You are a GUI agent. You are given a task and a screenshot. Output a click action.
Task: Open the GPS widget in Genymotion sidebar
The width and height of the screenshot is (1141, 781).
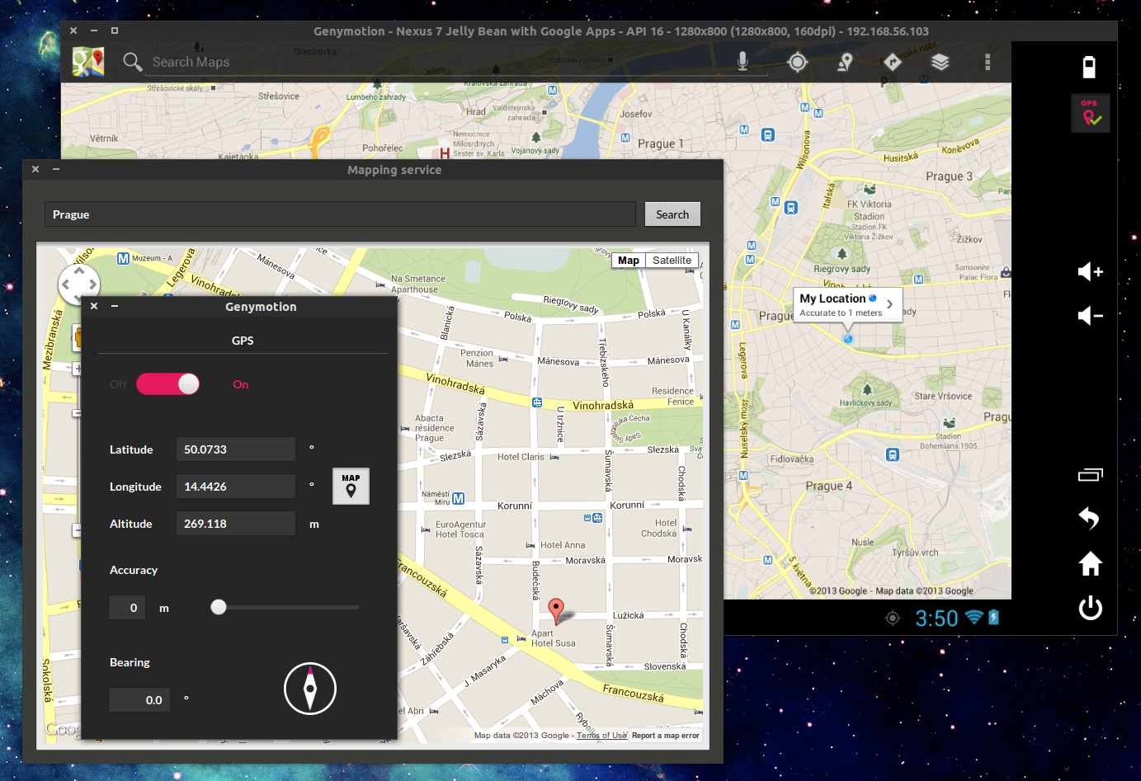tap(1091, 114)
